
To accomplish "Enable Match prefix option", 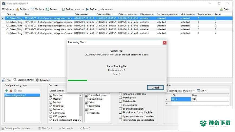I will coord(120,97).
